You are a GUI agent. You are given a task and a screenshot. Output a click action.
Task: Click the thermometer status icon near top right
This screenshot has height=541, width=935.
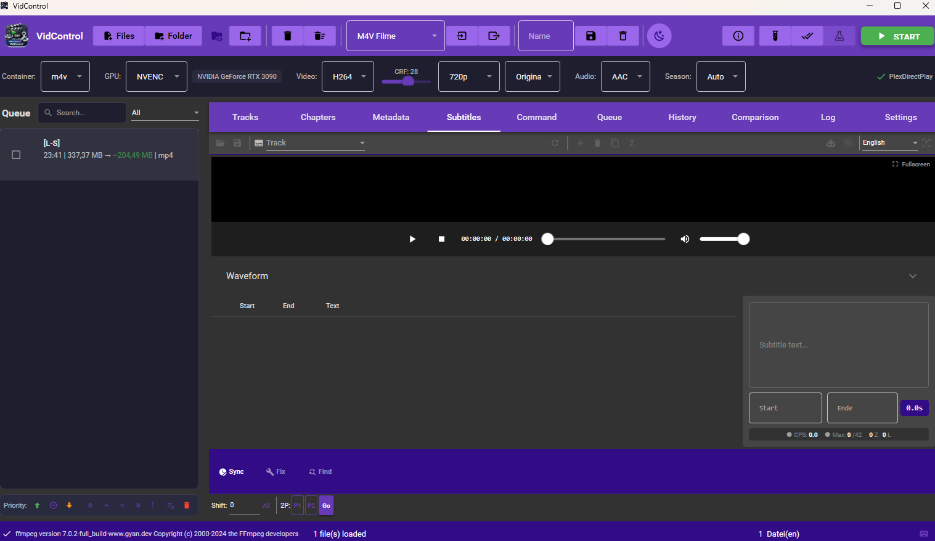[774, 36]
